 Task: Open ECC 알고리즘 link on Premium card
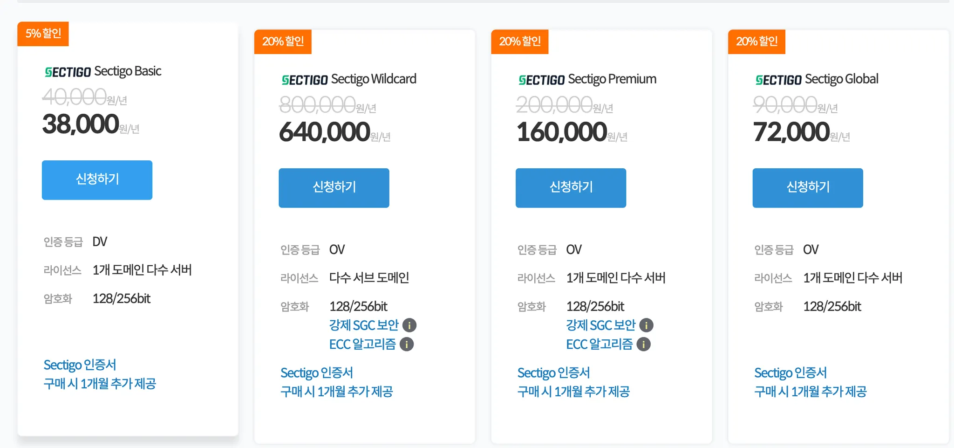pyautogui.click(x=599, y=345)
